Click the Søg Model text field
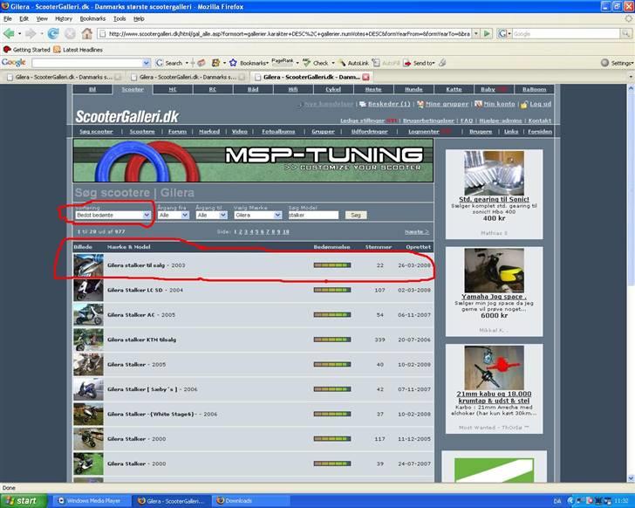 click(x=312, y=215)
